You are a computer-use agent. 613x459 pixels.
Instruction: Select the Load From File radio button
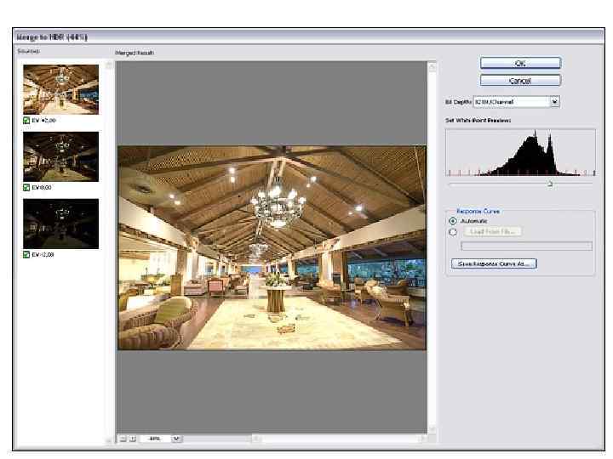(453, 231)
